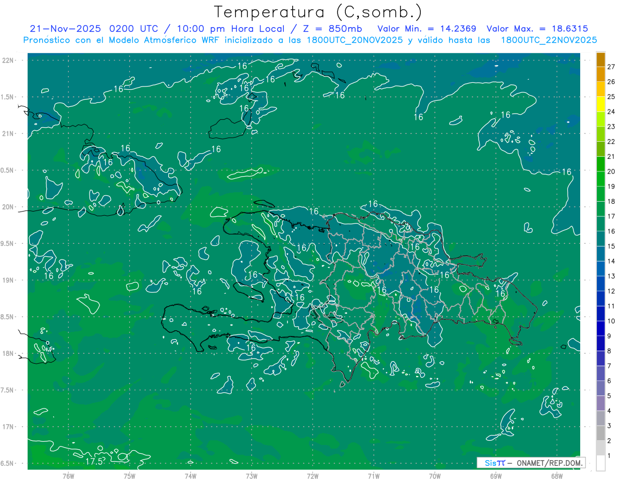The width and height of the screenshot is (625, 483).
Task: Click the valid-until time "1800UTC_22NOV2025"
Action: point(549,40)
